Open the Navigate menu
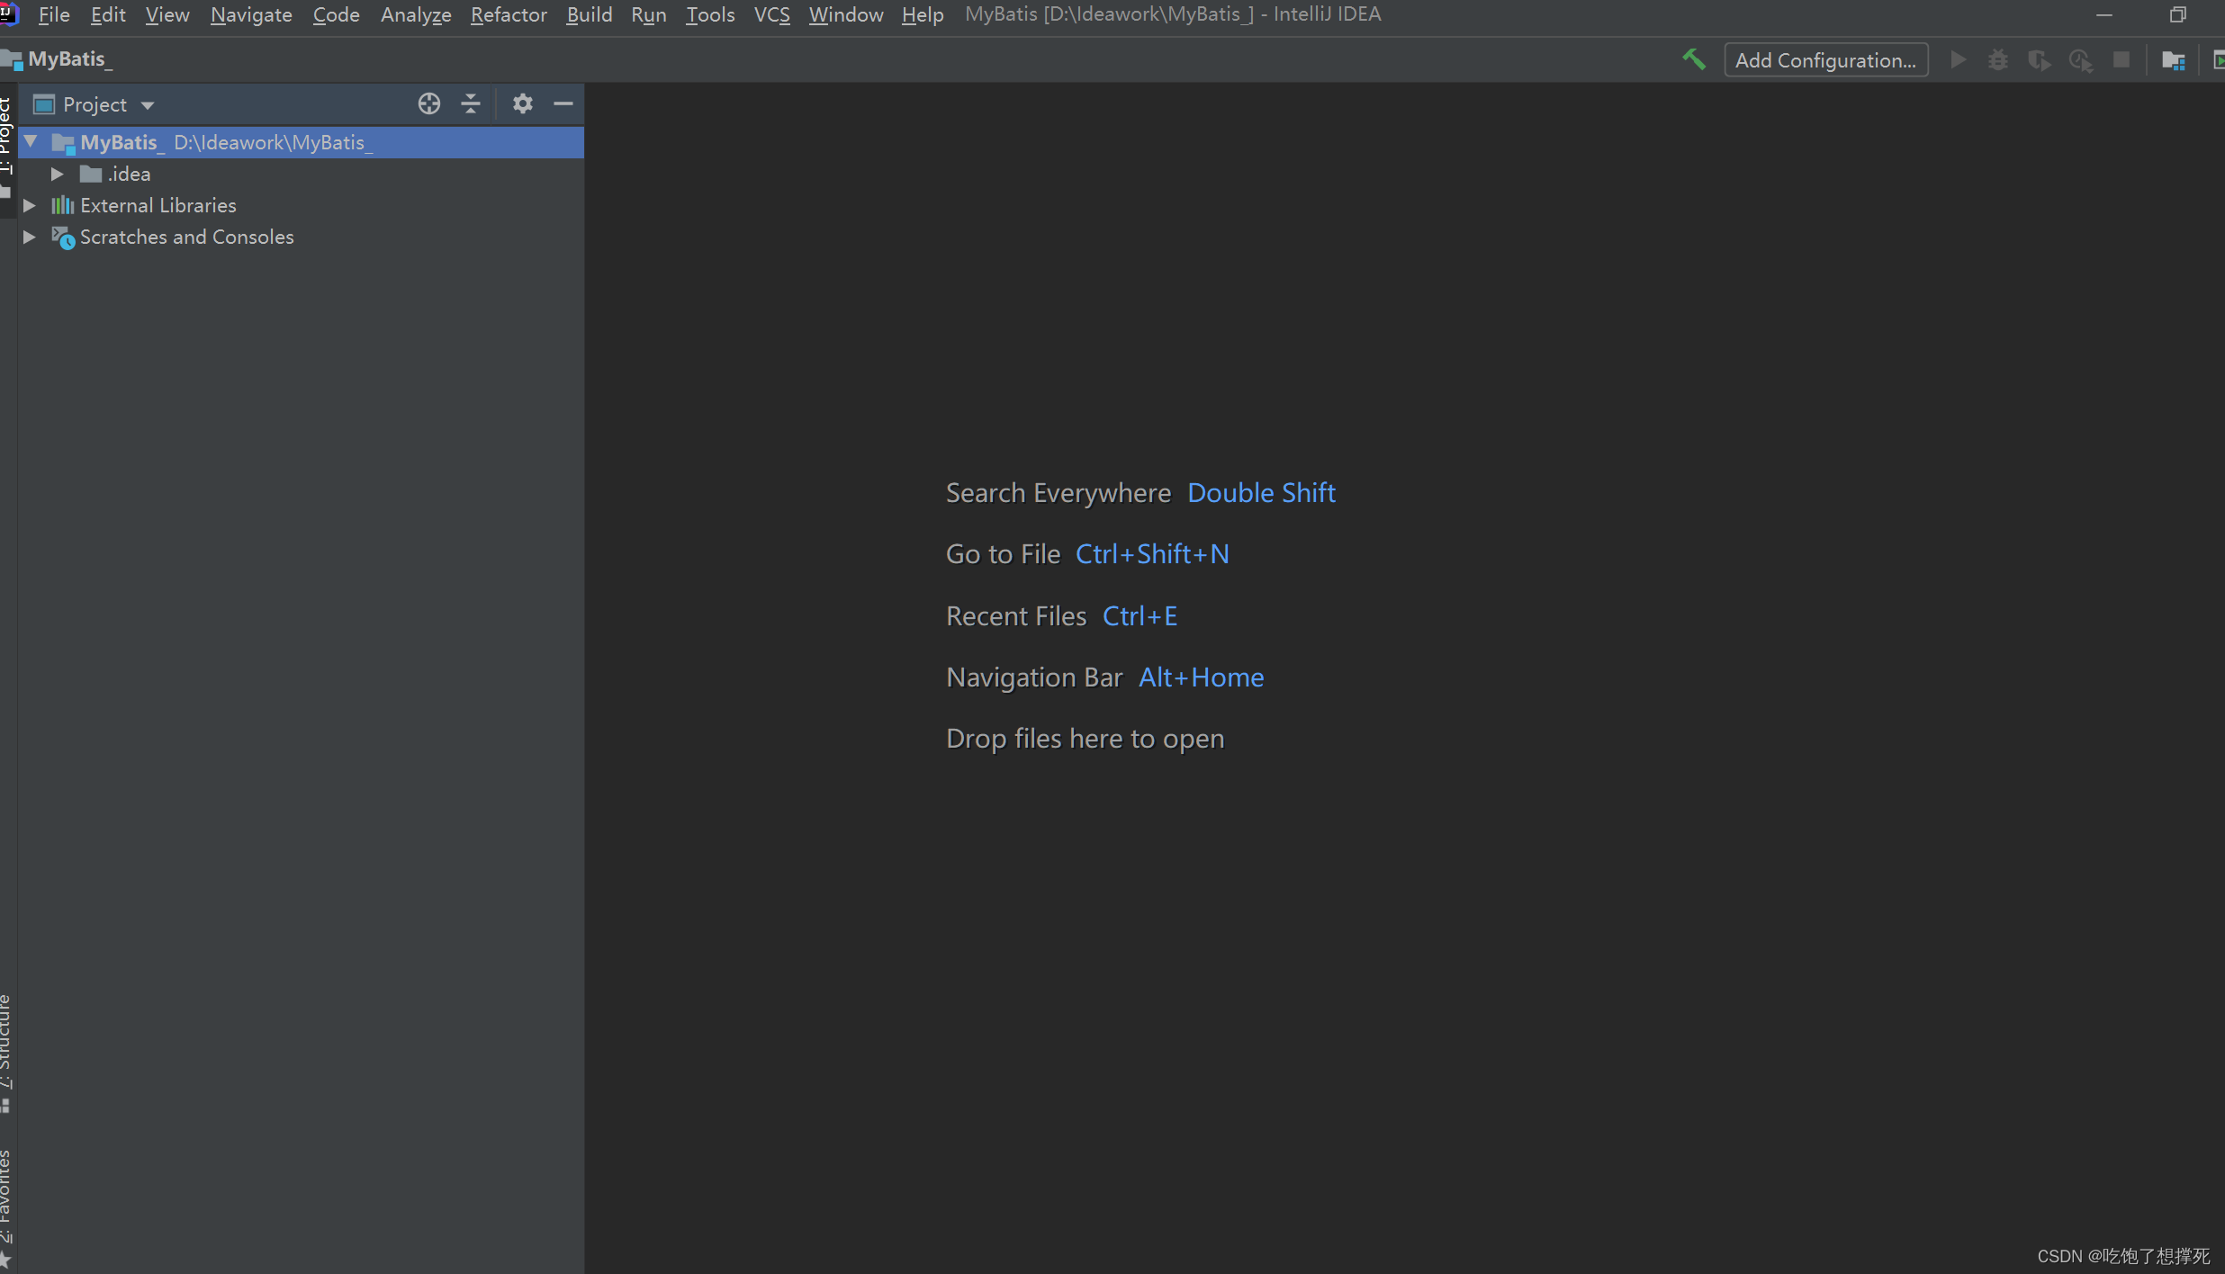 251,14
